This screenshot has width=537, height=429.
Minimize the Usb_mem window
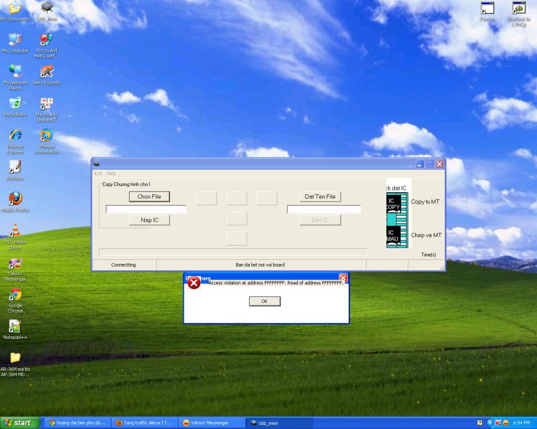pyautogui.click(x=420, y=164)
